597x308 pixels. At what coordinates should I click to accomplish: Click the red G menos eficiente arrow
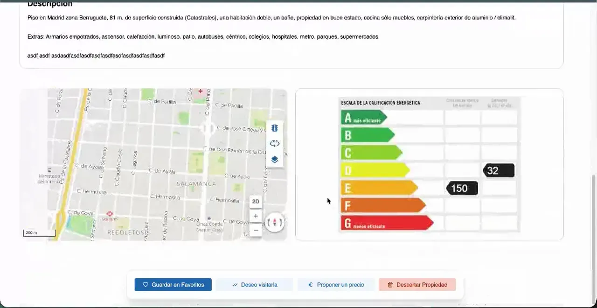point(387,223)
